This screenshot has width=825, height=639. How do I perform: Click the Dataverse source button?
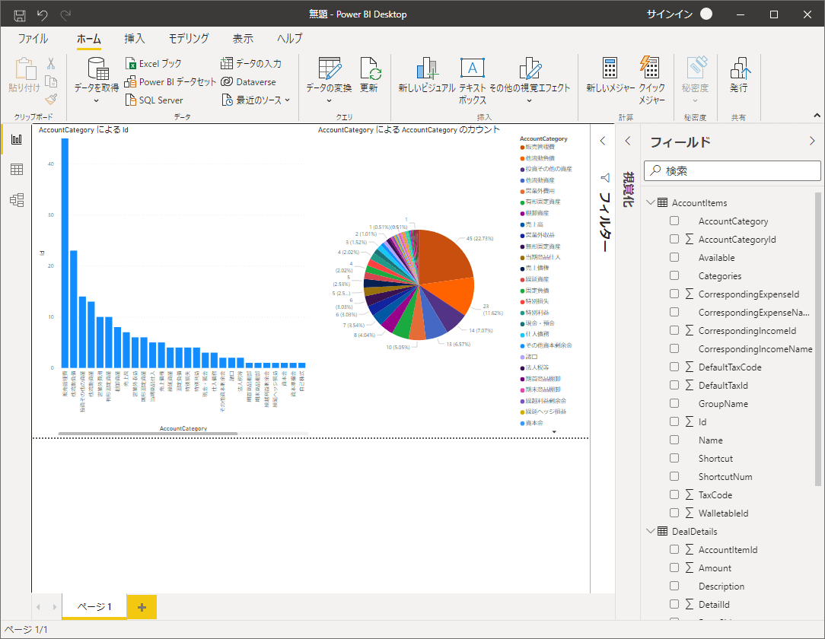pyautogui.click(x=248, y=82)
